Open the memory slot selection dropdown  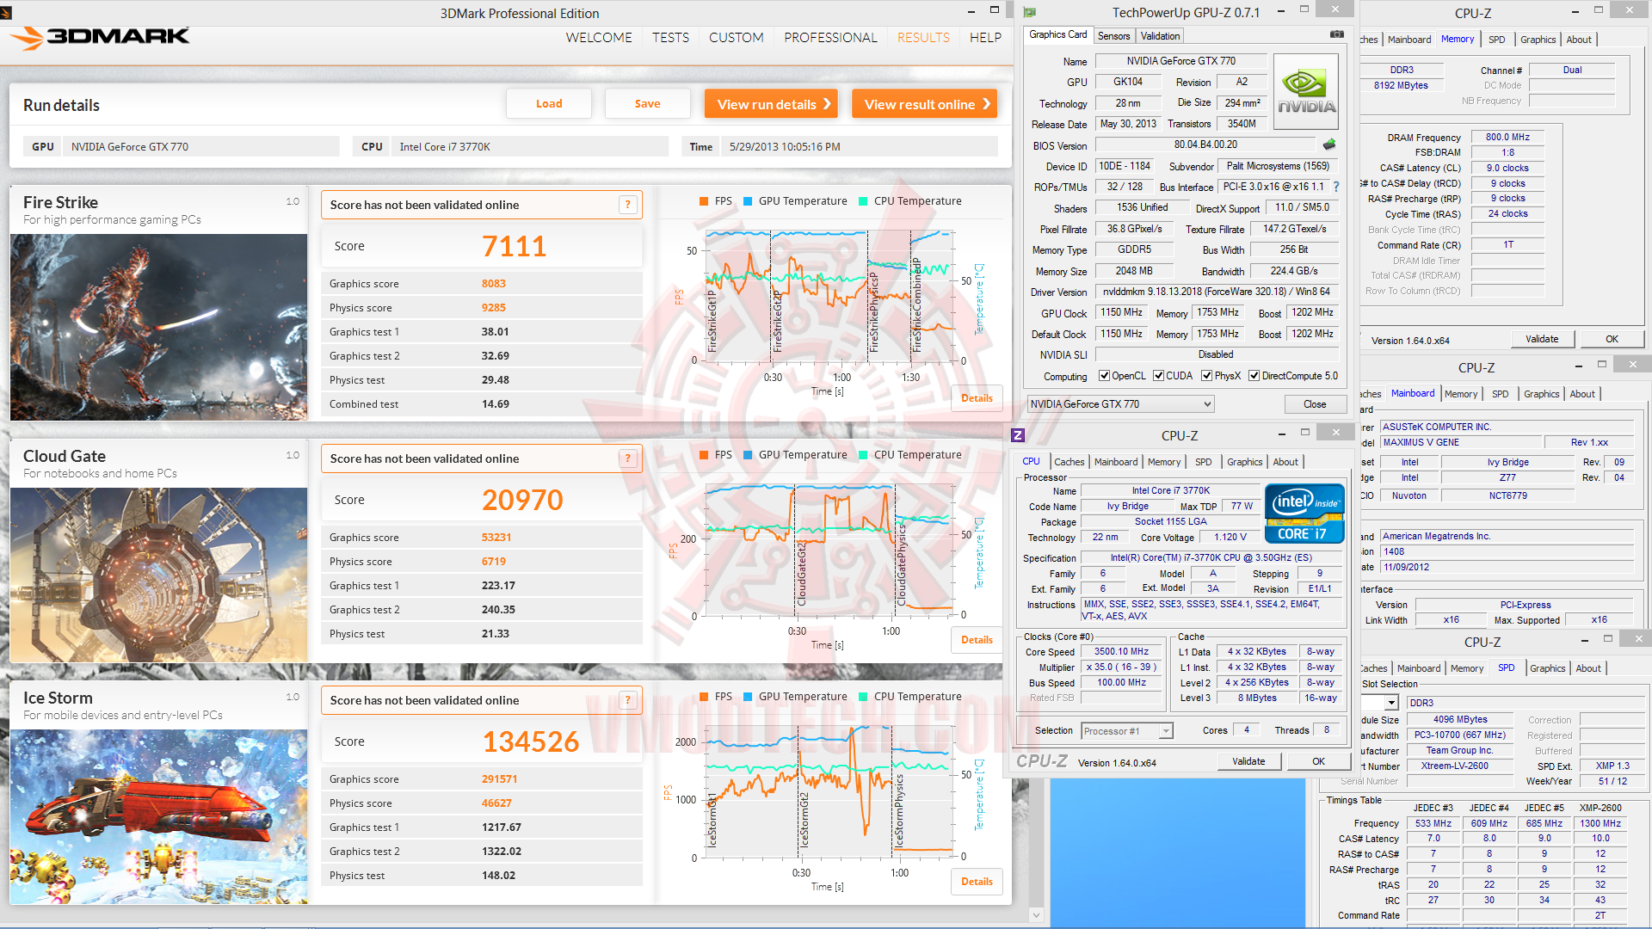click(x=1391, y=703)
